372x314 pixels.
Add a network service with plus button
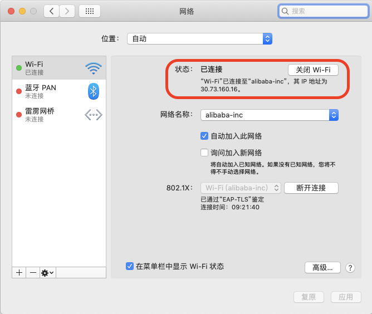point(19,273)
